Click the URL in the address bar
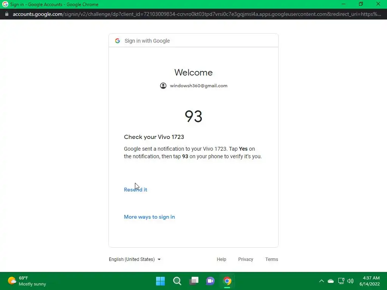 (x=197, y=14)
